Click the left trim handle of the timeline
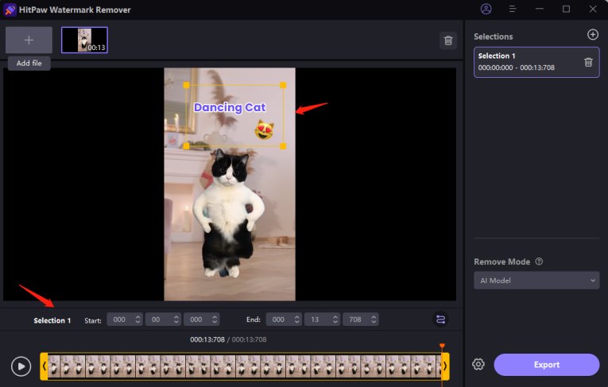The image size is (608, 387). click(45, 366)
